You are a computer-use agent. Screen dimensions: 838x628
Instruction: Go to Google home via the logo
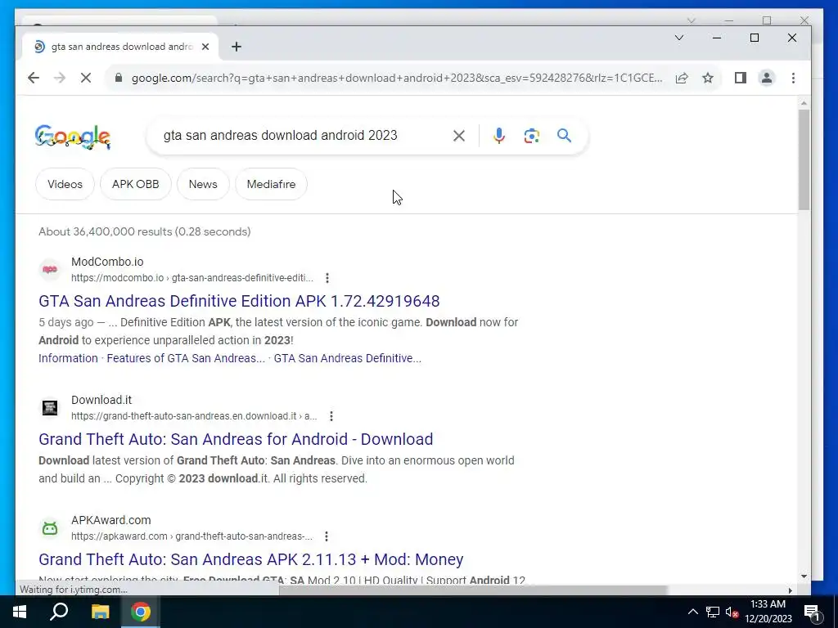click(x=73, y=137)
